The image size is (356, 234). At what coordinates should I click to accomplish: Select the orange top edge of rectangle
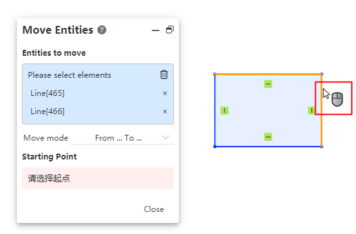click(268, 74)
